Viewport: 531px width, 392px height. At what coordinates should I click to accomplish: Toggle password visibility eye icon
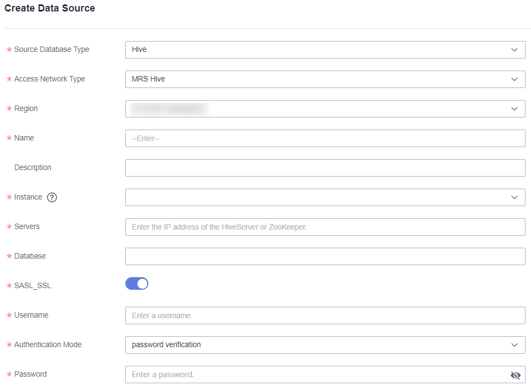pos(515,375)
